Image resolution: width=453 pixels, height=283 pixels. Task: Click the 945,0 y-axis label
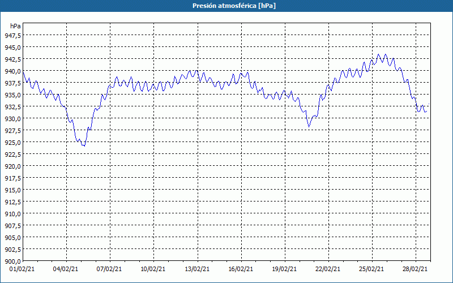pos(12,47)
